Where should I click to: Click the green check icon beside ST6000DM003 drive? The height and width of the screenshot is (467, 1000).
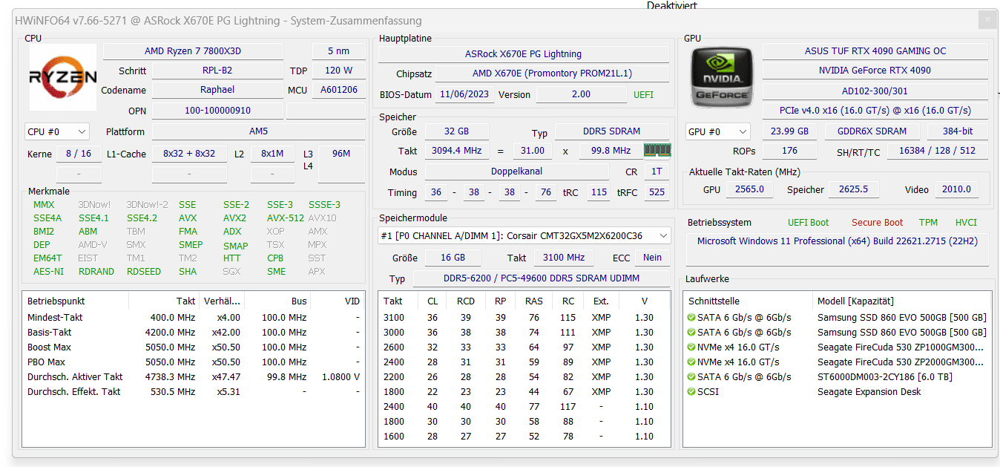(x=692, y=377)
